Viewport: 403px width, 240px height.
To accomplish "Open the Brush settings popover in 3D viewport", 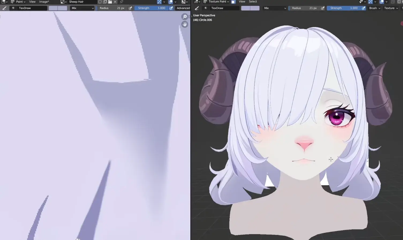I will 374,8.
